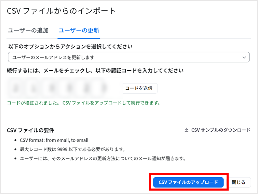This screenshot has width=258, height=194.
Task: Click the CSV ファイルからのインポート dialog title
Action: [x=62, y=11]
